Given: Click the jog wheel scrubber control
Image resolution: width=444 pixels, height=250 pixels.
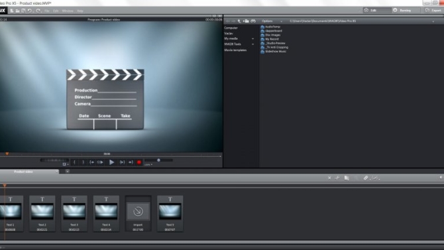Looking at the screenshot, I should tap(54, 160).
